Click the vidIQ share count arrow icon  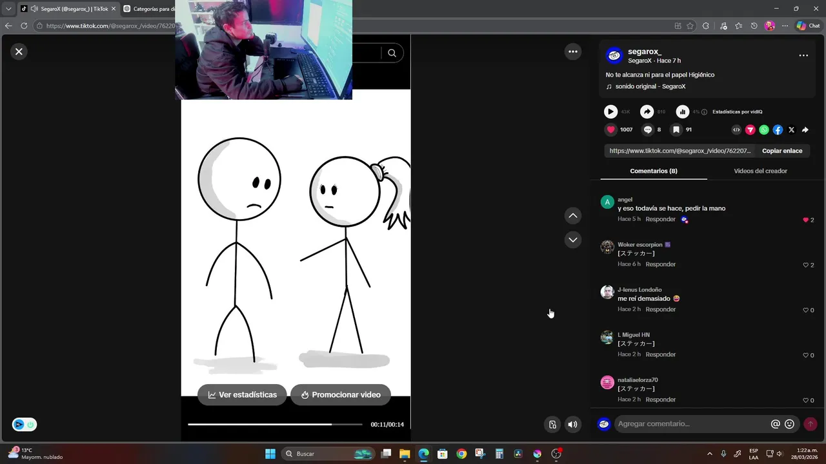coord(647,111)
